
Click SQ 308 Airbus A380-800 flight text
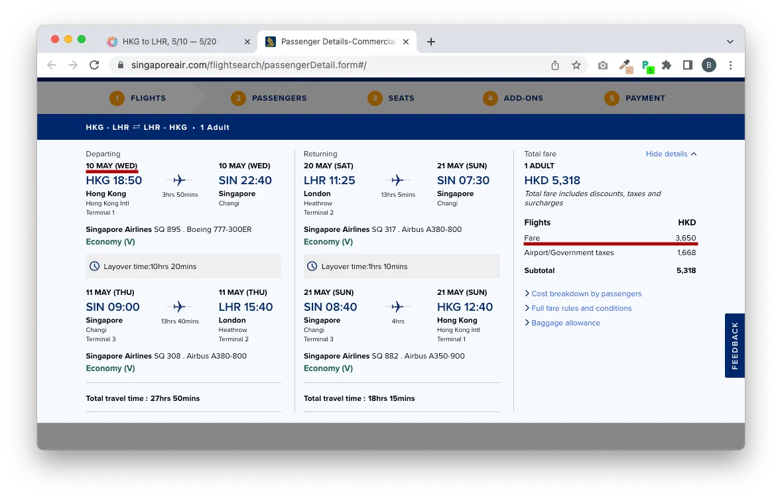(x=200, y=356)
